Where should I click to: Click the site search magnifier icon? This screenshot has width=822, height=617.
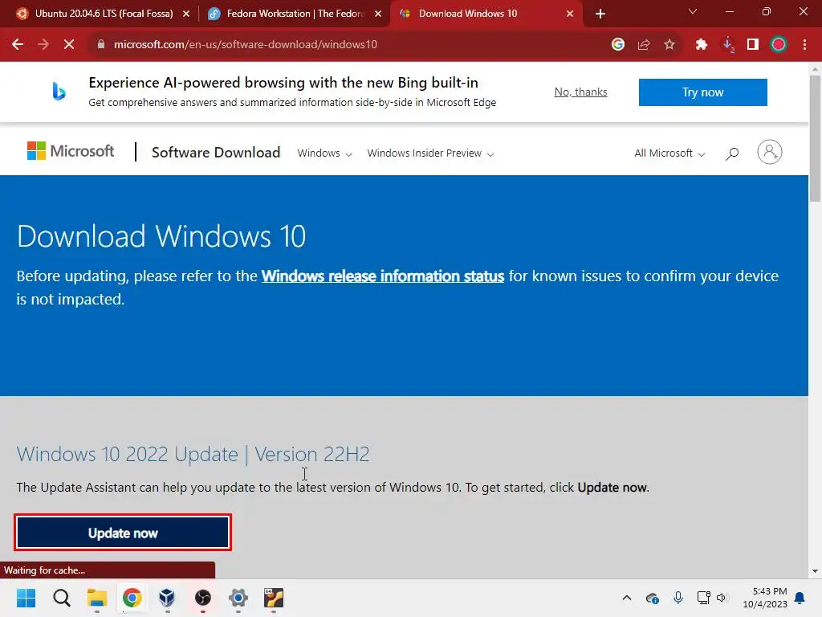pyautogui.click(x=732, y=153)
